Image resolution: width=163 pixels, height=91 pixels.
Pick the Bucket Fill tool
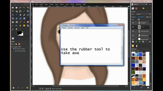tap(13, 22)
